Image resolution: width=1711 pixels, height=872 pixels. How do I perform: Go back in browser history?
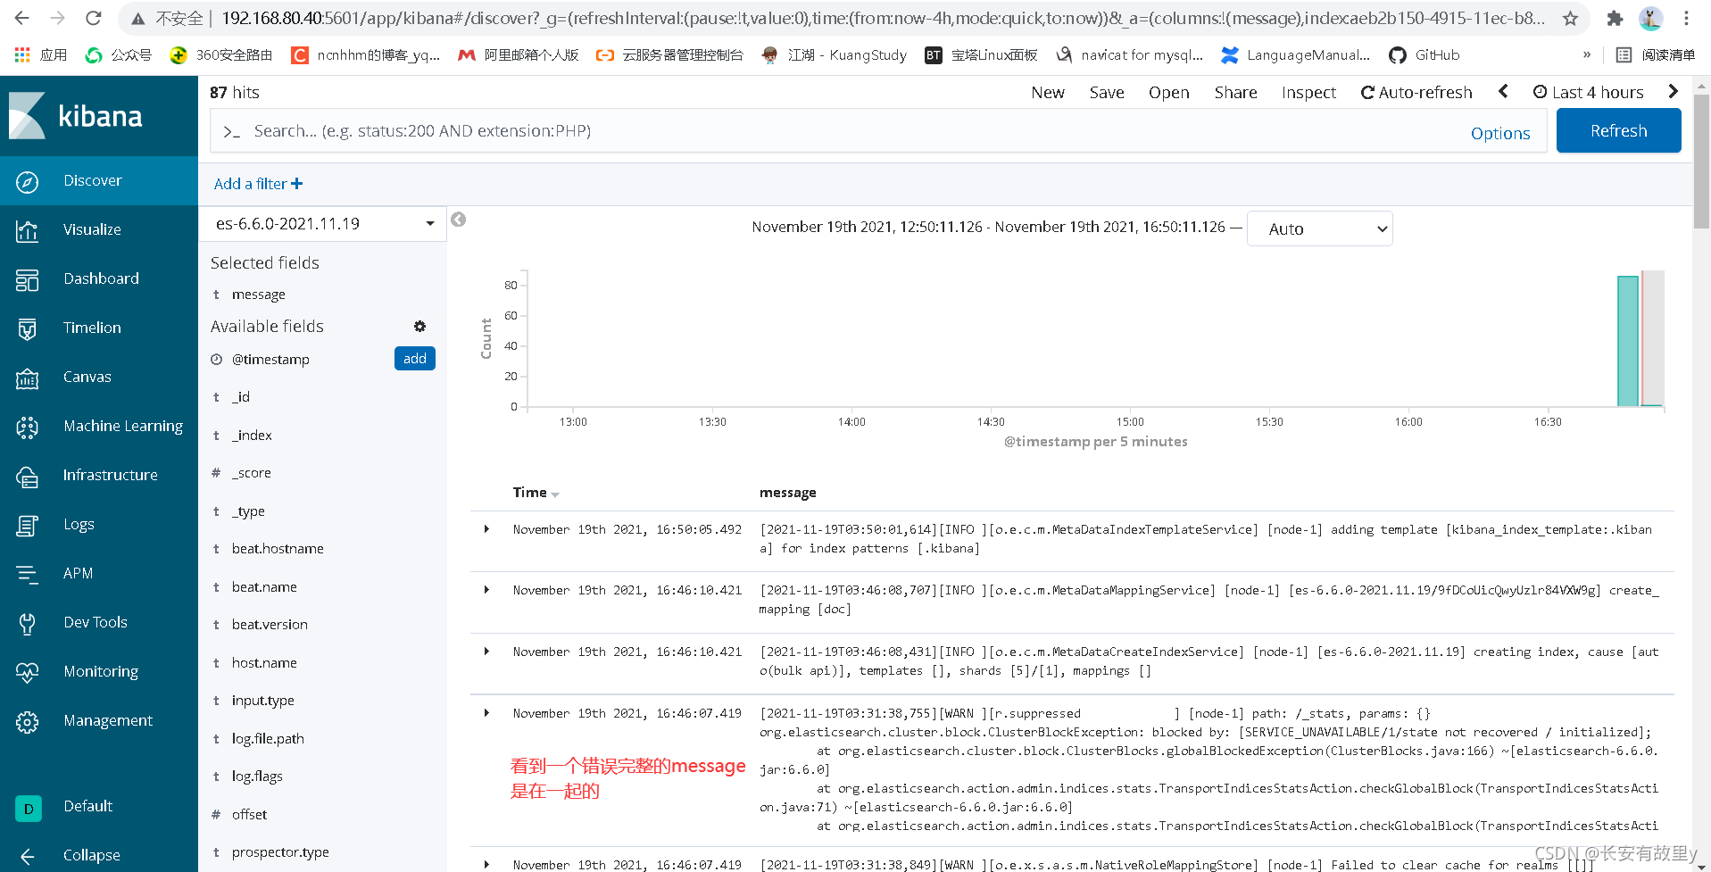point(22,18)
